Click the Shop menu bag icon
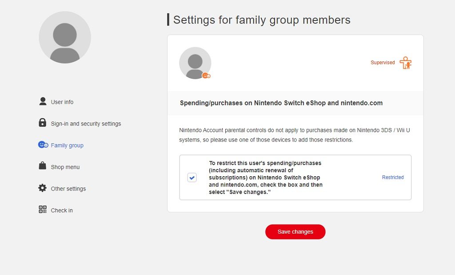The image size is (455, 275). [42, 166]
